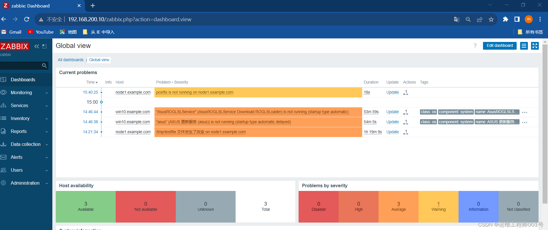Screen dimensions: 548x230
Task: Click the browser address bar URL
Action: click(130, 19)
